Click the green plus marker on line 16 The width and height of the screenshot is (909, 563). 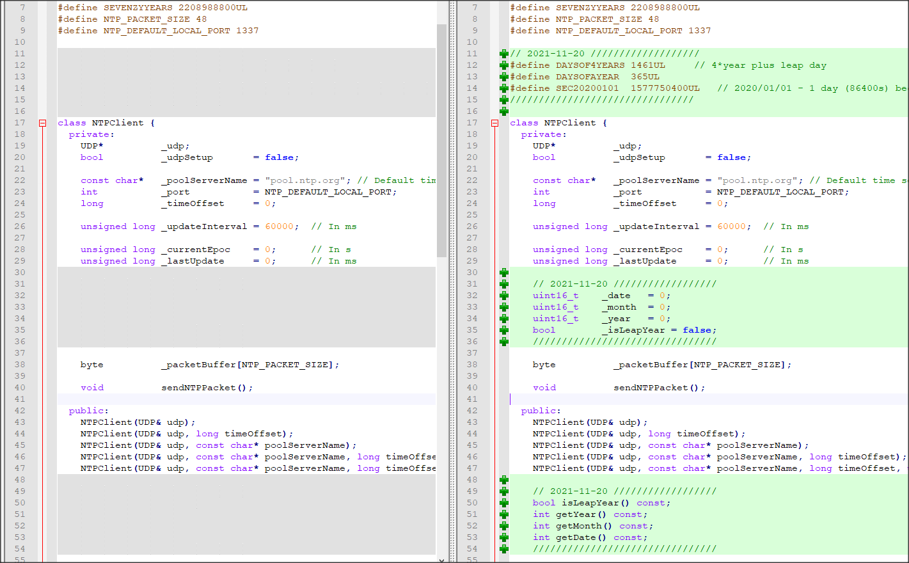point(504,111)
